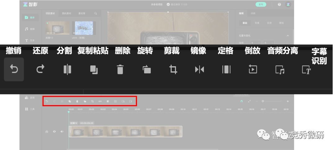Click the large enlarged reverse playback (倒放) icon
This screenshot has height=150, width=335.
click(253, 69)
